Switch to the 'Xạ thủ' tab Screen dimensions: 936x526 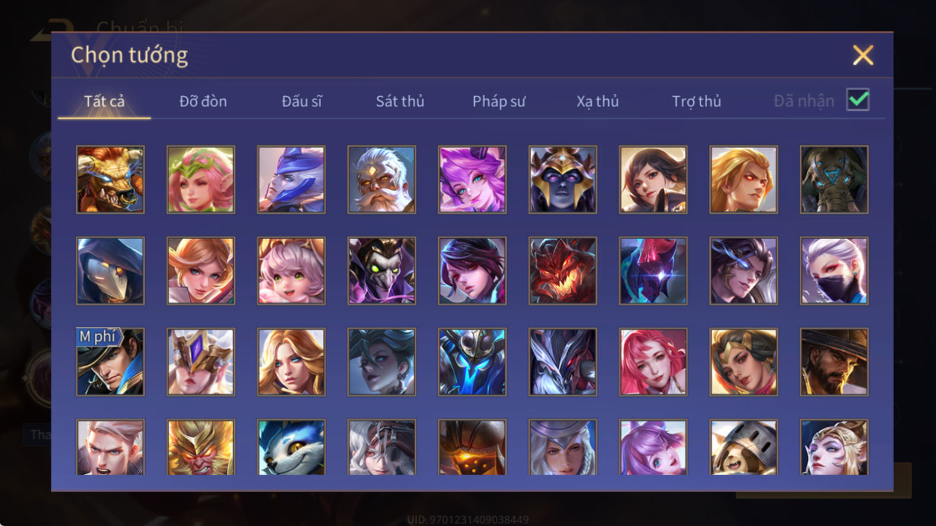coord(598,101)
